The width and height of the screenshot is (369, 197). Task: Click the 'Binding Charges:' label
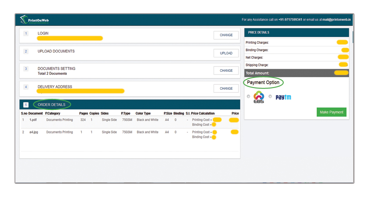[x=257, y=50]
